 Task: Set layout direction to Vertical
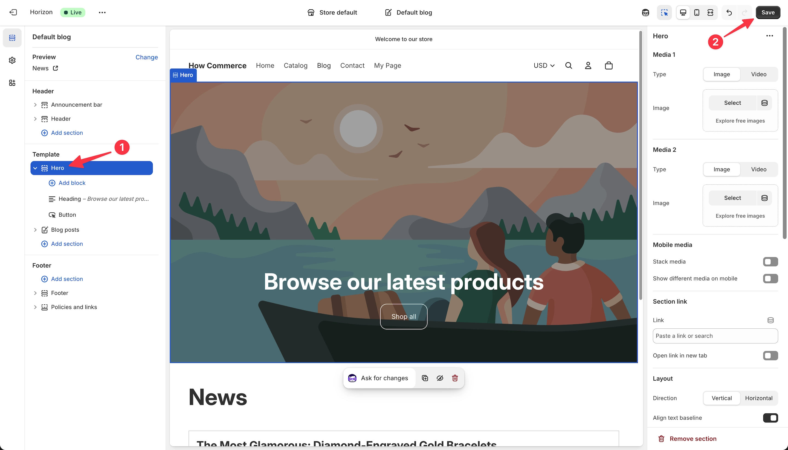coord(722,398)
